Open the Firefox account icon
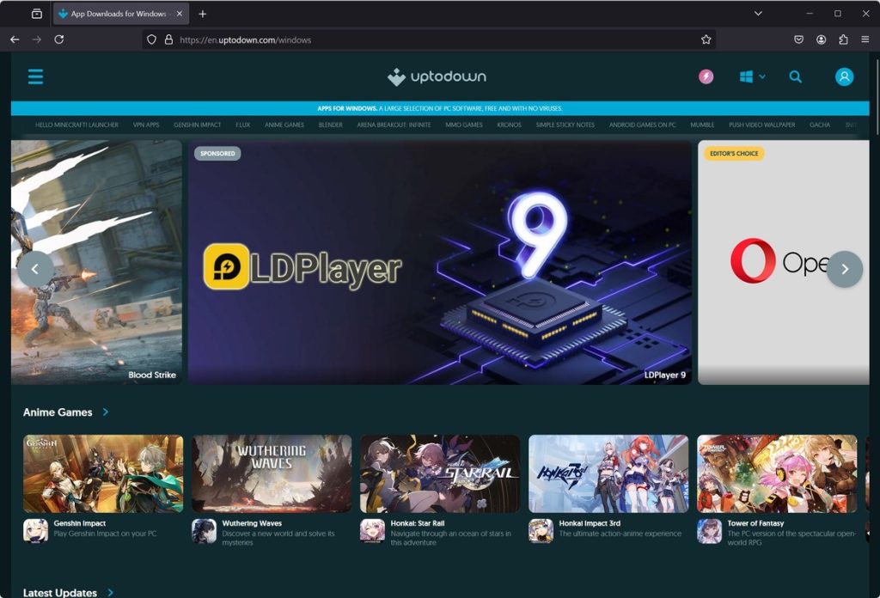Image resolution: width=880 pixels, height=598 pixels. (x=821, y=40)
